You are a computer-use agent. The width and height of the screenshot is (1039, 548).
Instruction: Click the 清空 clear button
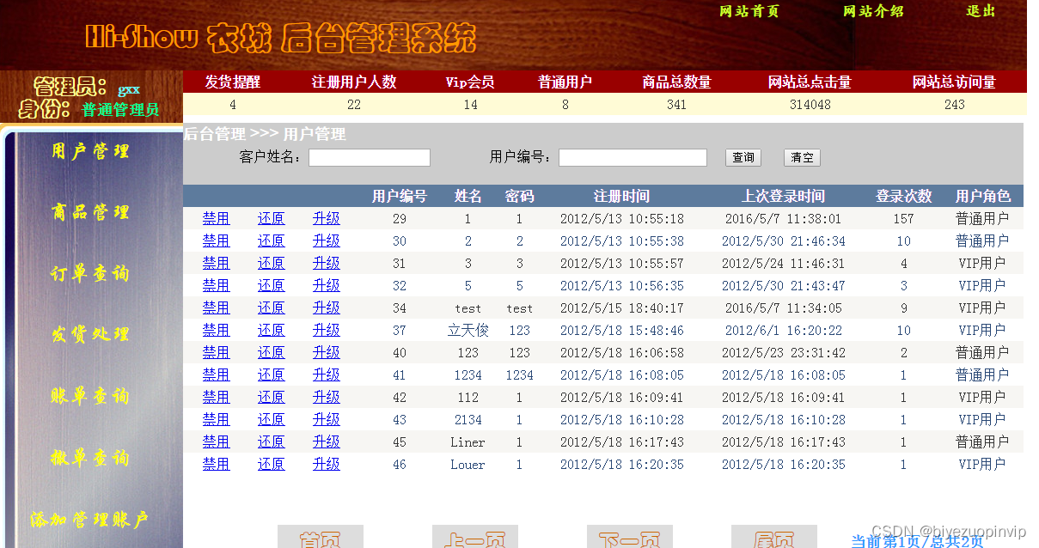pos(802,158)
